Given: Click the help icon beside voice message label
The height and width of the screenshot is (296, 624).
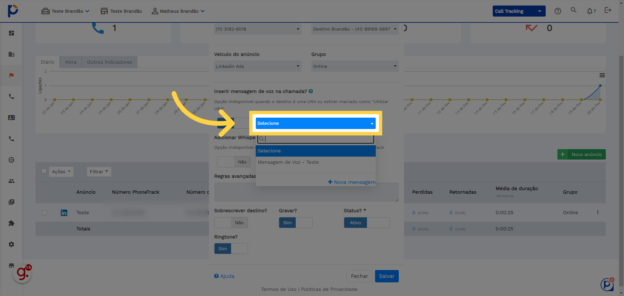Looking at the screenshot, I should click(311, 91).
